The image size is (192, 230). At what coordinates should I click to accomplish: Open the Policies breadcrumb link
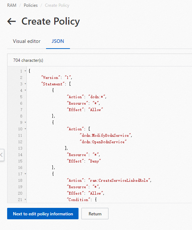pos(31,5)
